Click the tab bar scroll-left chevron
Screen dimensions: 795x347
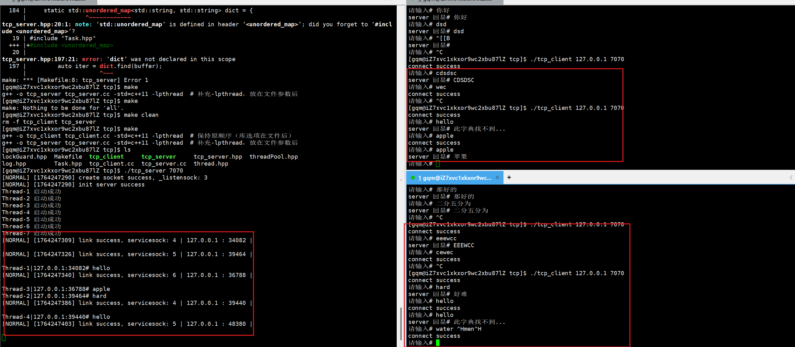(x=791, y=178)
